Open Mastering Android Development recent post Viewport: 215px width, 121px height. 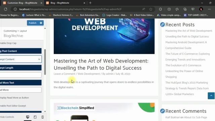[186, 45]
